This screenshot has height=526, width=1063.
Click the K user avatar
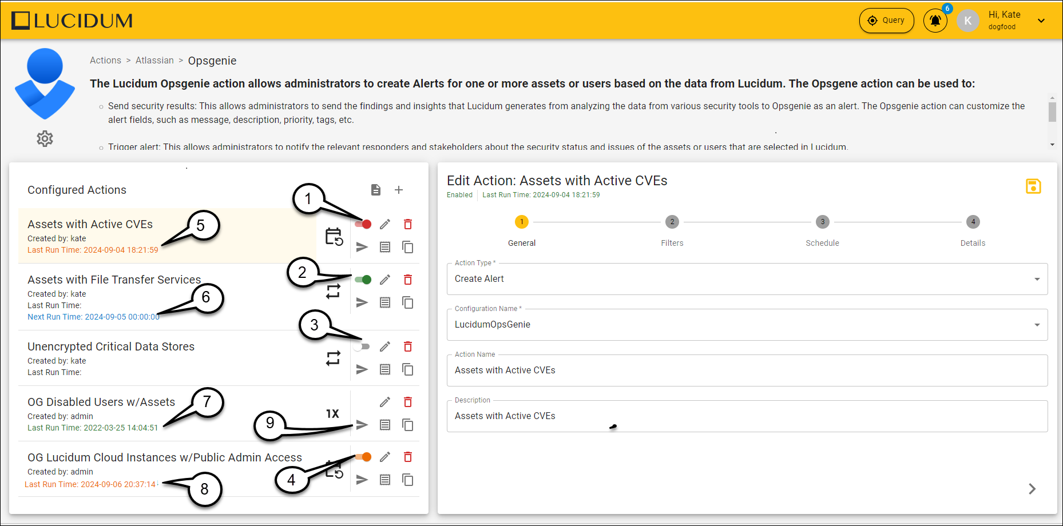click(x=968, y=21)
